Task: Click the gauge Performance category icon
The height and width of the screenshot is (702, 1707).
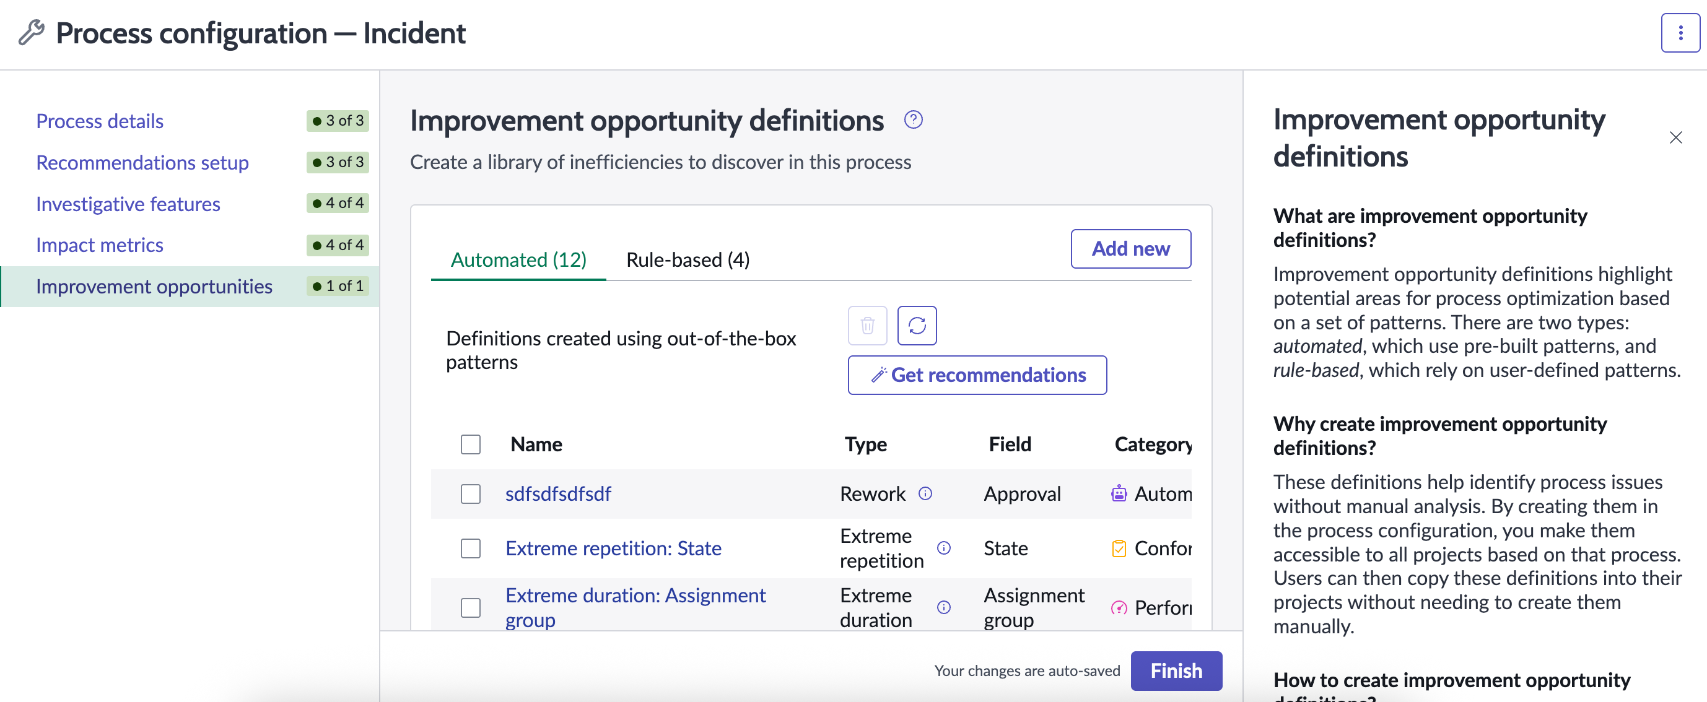Action: [1119, 607]
